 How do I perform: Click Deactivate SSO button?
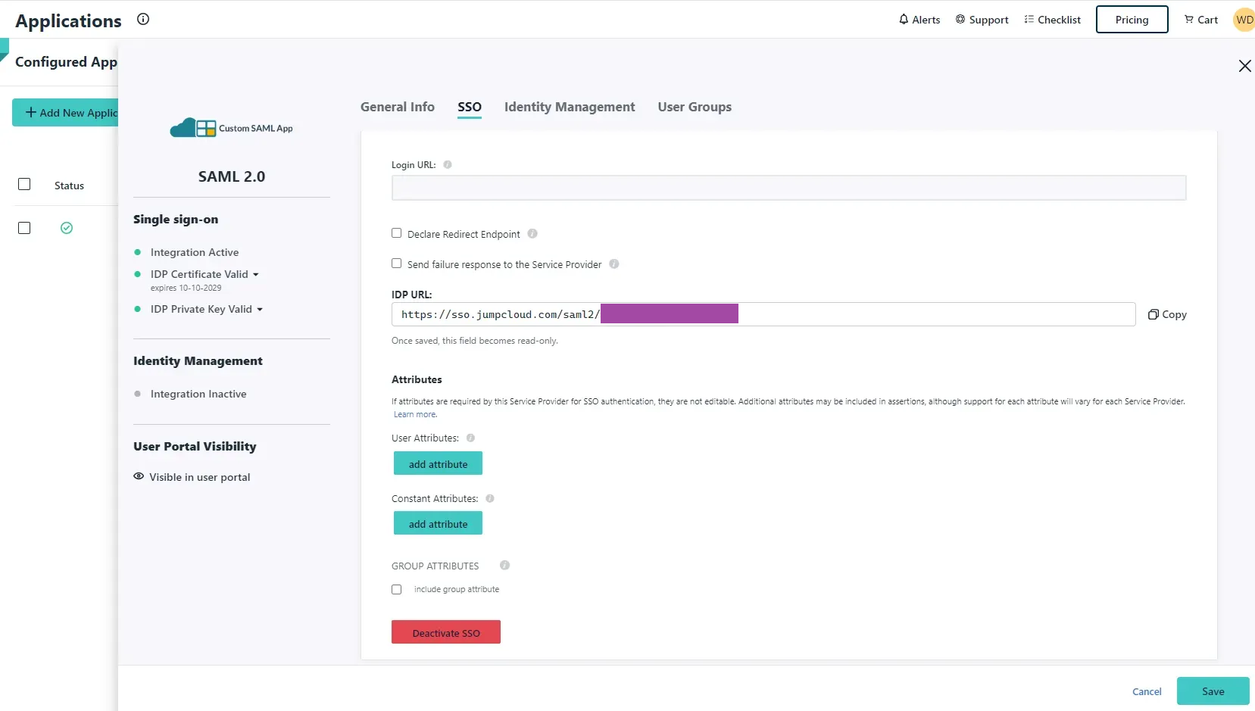[446, 632]
